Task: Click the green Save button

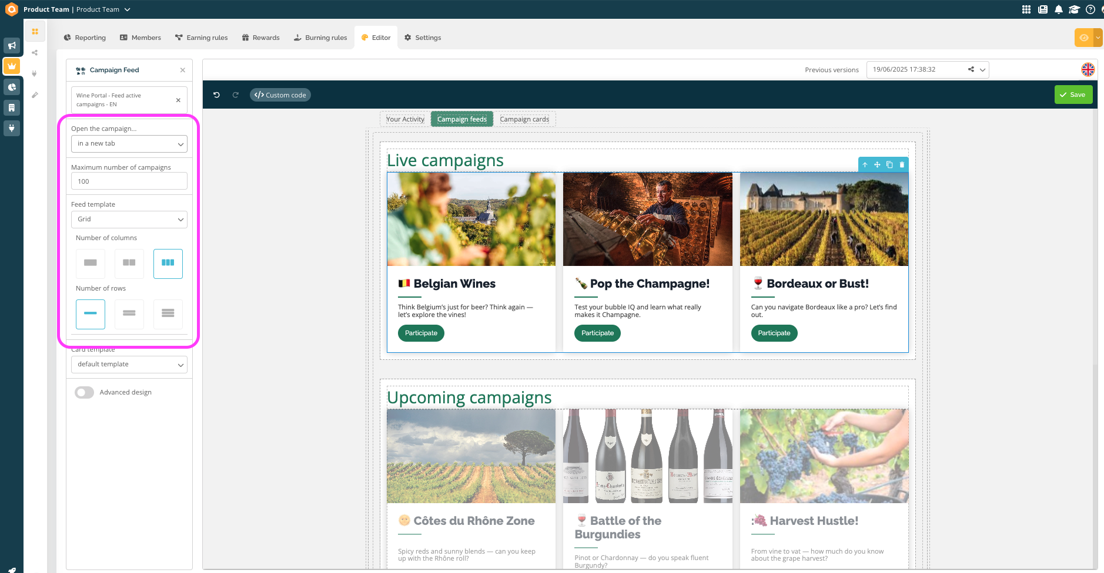Action: [1073, 95]
